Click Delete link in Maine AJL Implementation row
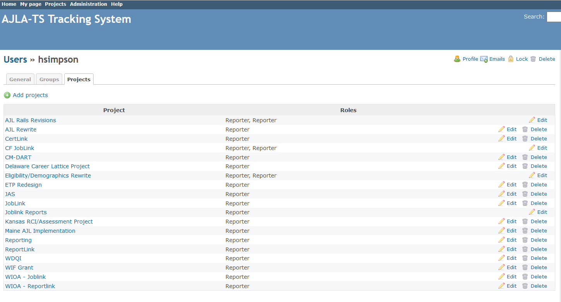Viewport: 561px width, 302px height. pyautogui.click(x=539, y=230)
